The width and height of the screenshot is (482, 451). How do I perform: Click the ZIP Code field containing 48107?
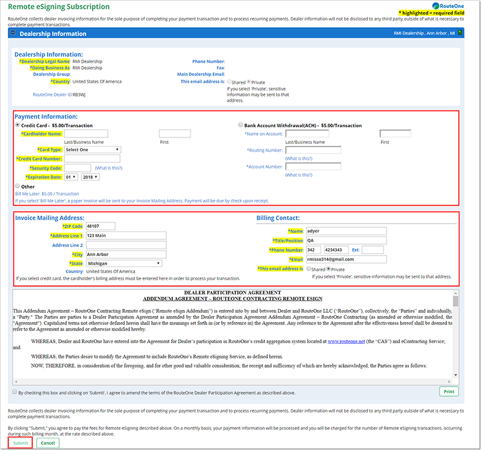(x=101, y=226)
